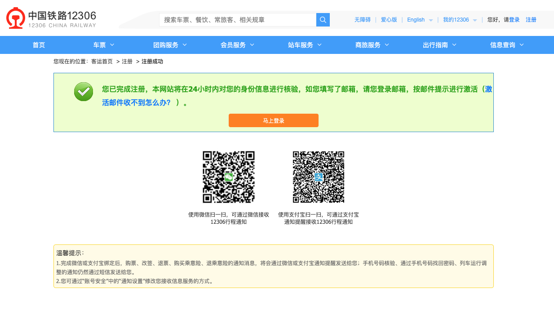Click the 登录 link in header
The width and height of the screenshot is (554, 328).
pyautogui.click(x=514, y=20)
